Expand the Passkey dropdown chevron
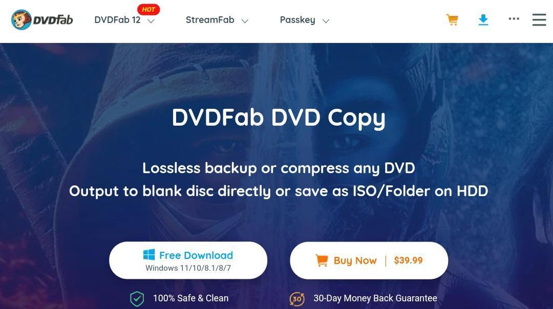This screenshot has height=309, width=553. (326, 21)
